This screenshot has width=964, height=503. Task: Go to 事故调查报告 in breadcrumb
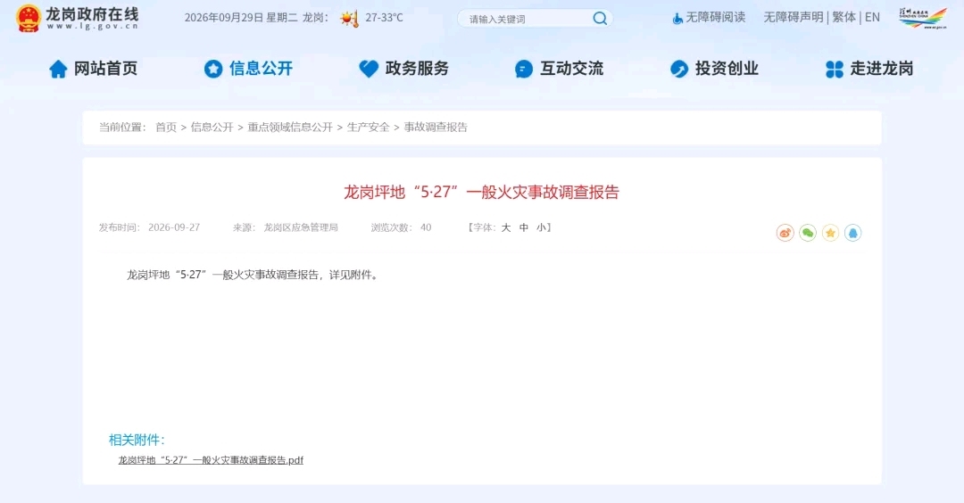coord(436,128)
